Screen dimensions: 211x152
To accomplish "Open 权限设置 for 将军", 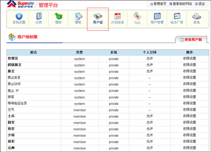I will [189, 141].
